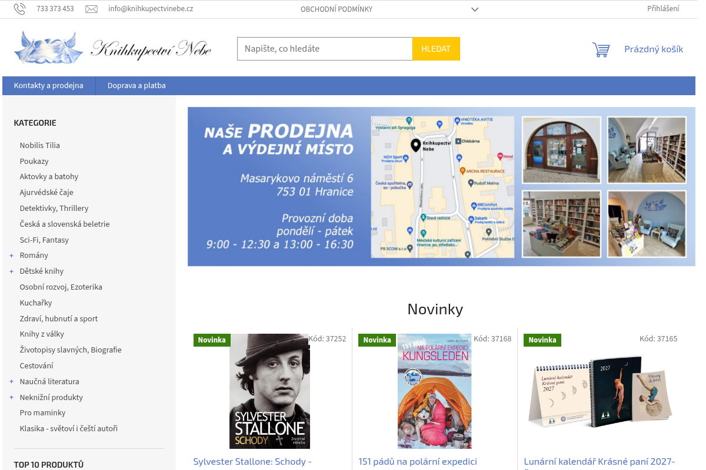Focus the search field 'Napište, co hledáte'
The height and width of the screenshot is (470, 706).
tap(325, 49)
